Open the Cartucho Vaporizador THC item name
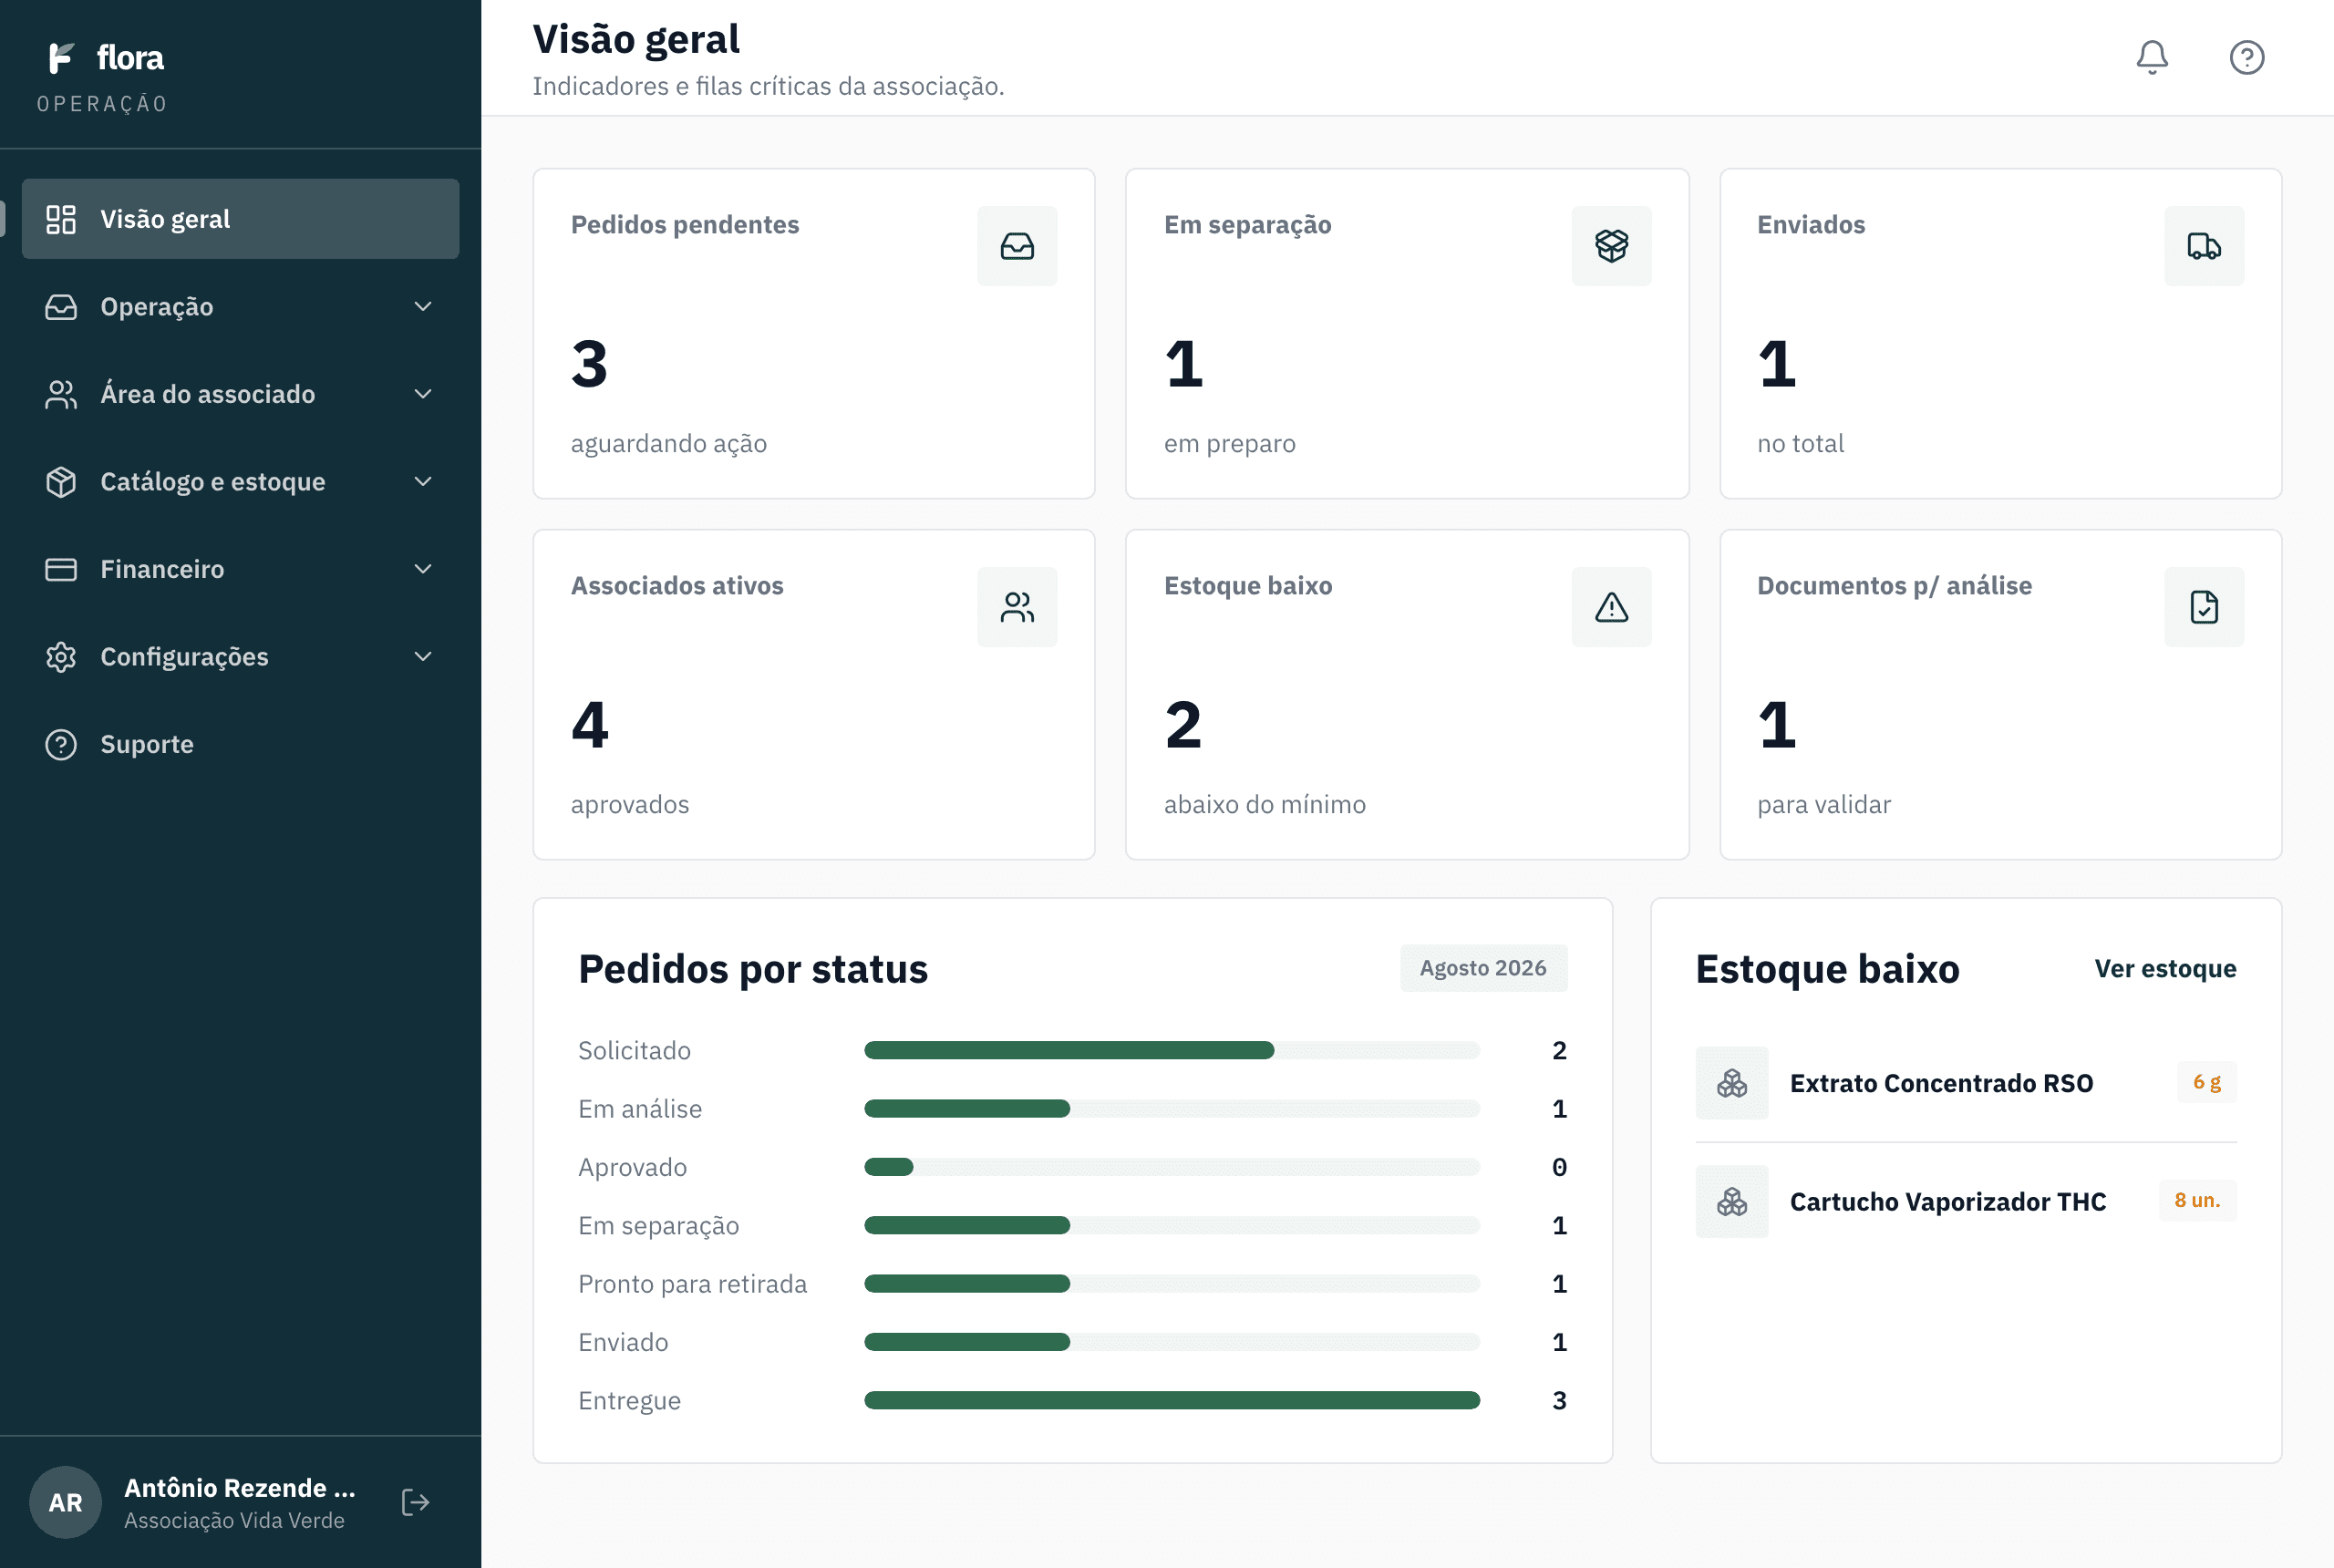 point(1948,1201)
